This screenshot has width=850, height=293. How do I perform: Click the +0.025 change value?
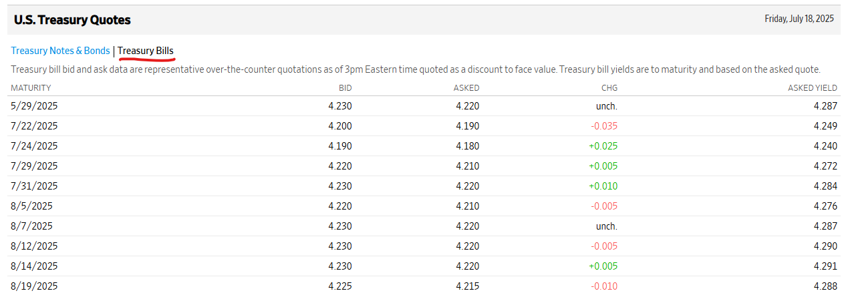coord(603,145)
